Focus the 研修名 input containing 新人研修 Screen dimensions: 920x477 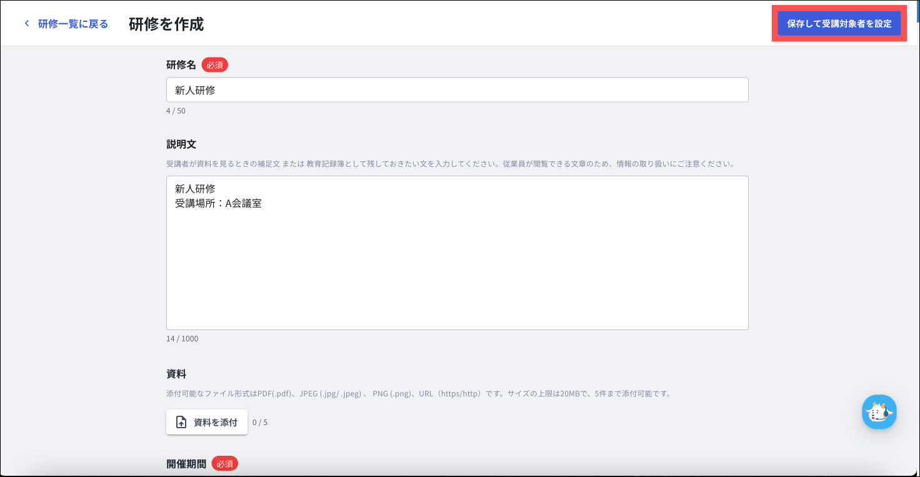(x=457, y=90)
